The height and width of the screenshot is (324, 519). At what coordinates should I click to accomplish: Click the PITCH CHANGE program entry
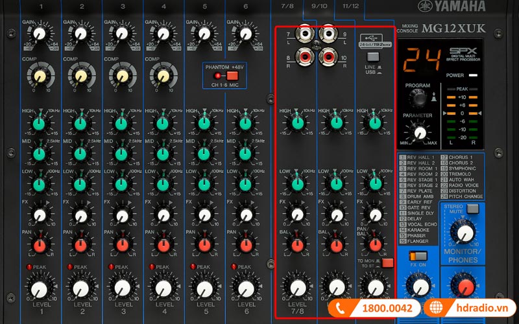[462, 196]
